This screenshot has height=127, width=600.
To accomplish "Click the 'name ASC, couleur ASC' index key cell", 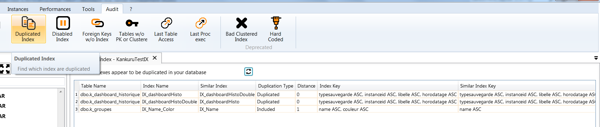I will 388,109.
